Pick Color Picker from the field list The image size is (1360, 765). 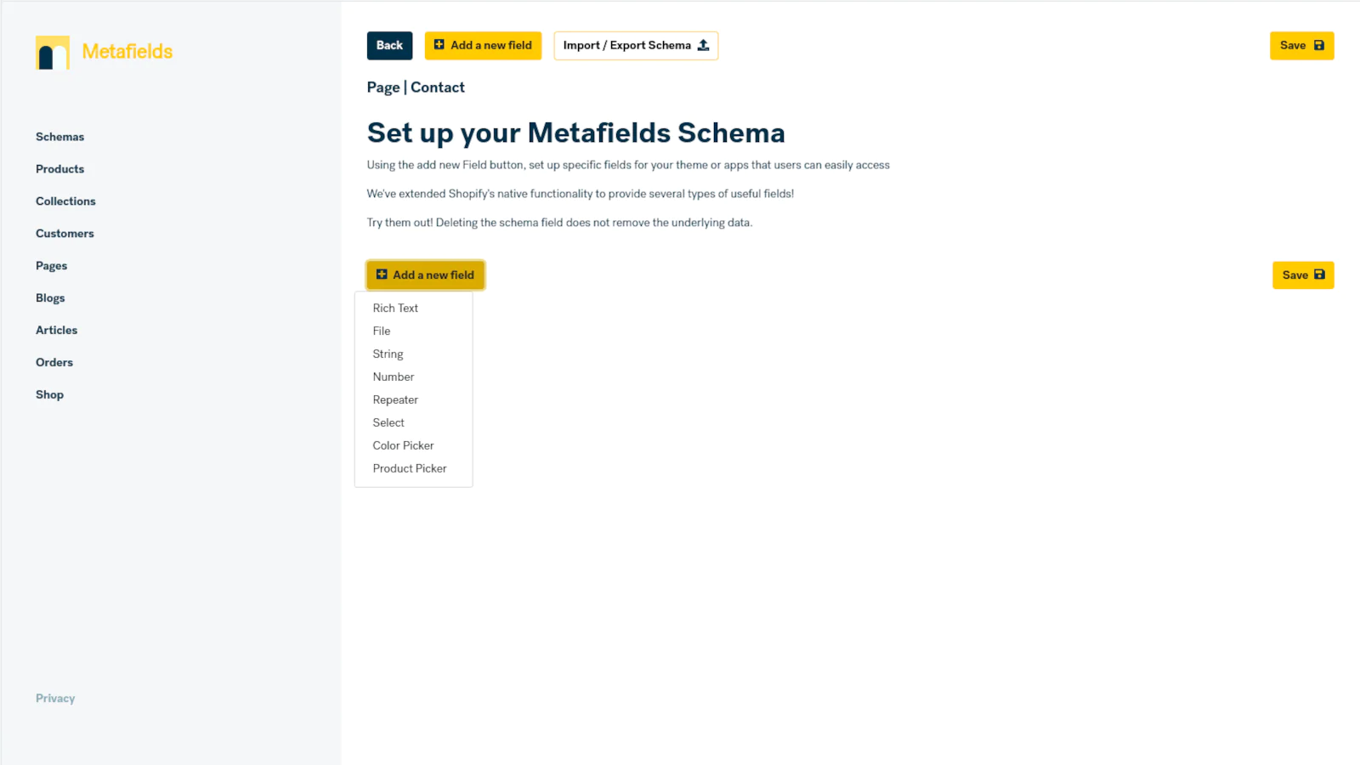point(403,446)
